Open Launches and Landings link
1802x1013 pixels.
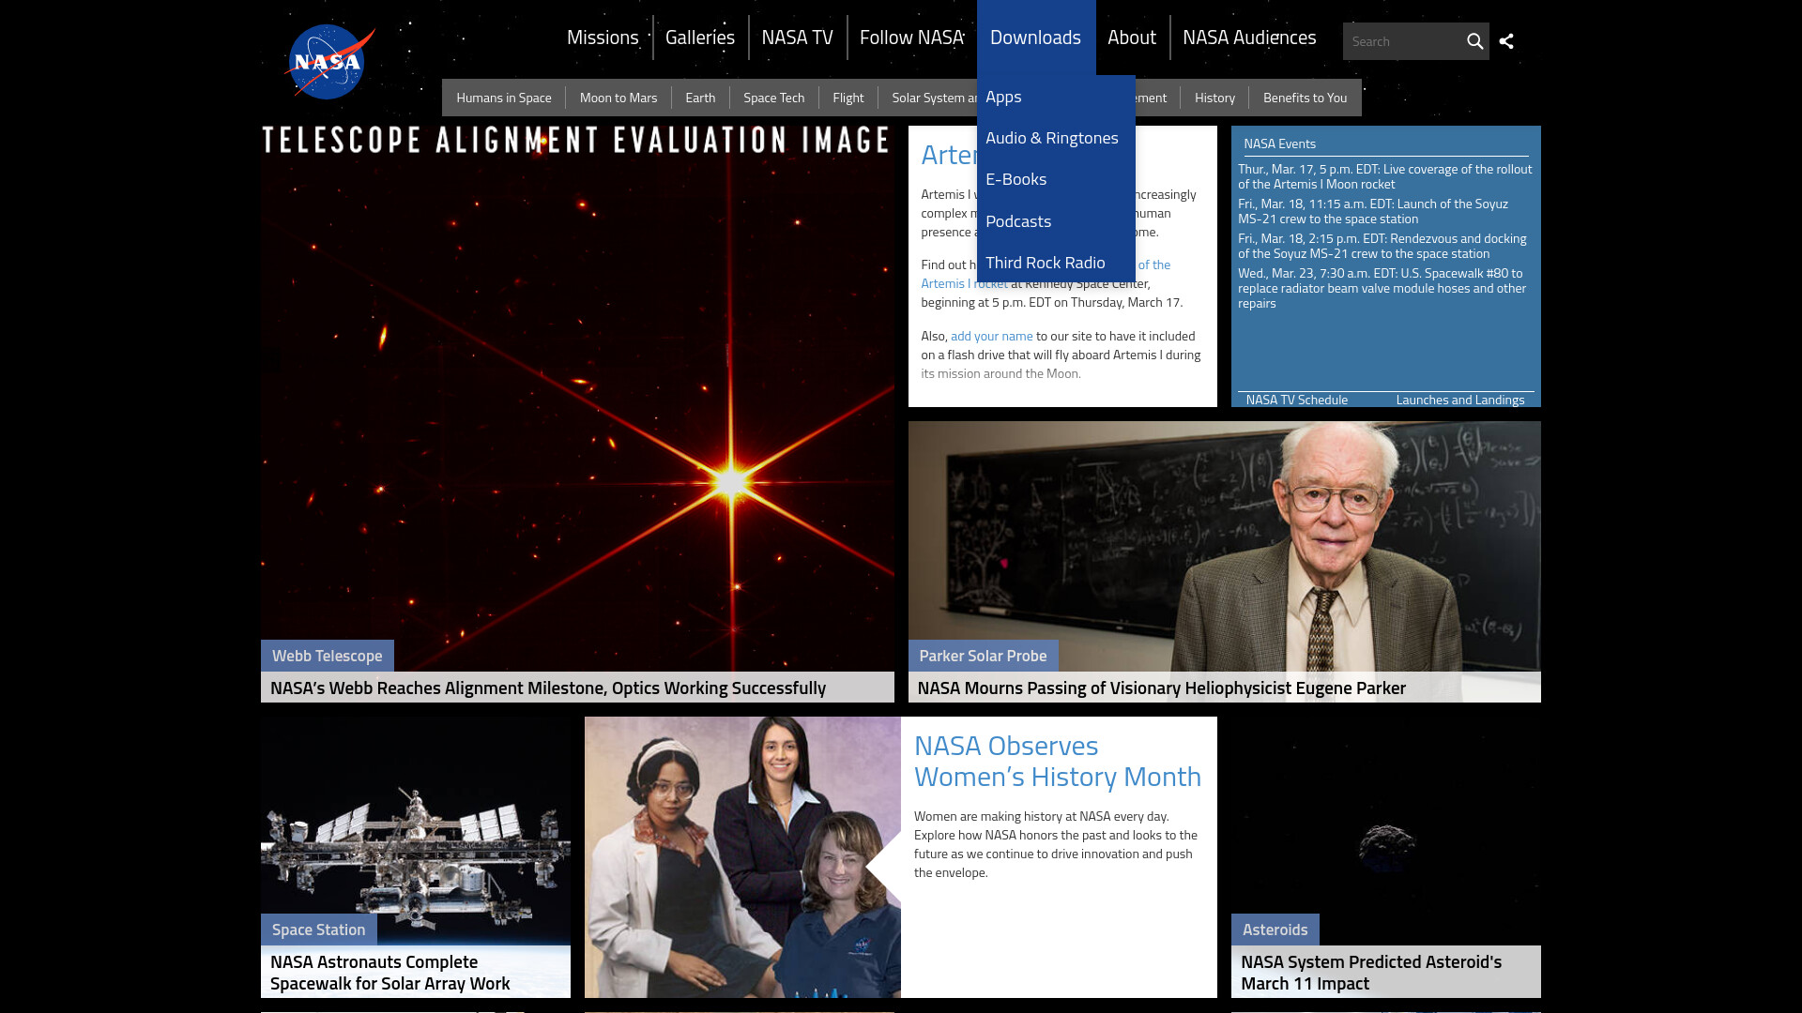1459,400
